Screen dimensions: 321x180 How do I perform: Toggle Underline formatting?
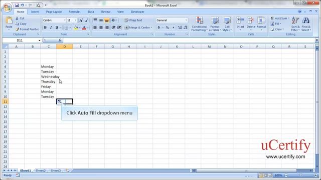coord(57,27)
